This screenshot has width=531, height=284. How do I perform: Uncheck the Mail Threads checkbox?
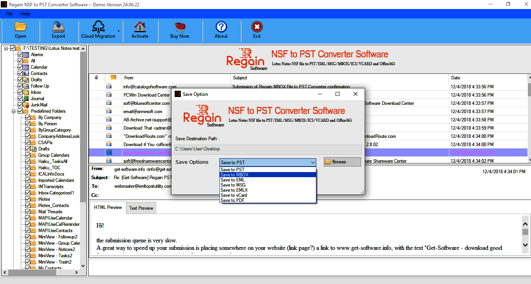(28, 212)
